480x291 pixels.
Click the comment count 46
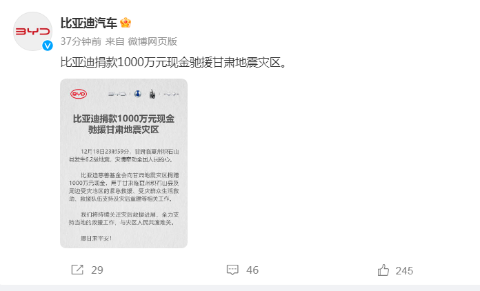[x=252, y=270]
